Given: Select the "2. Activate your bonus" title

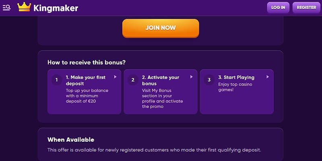Looking at the screenshot, I should [x=161, y=80].
